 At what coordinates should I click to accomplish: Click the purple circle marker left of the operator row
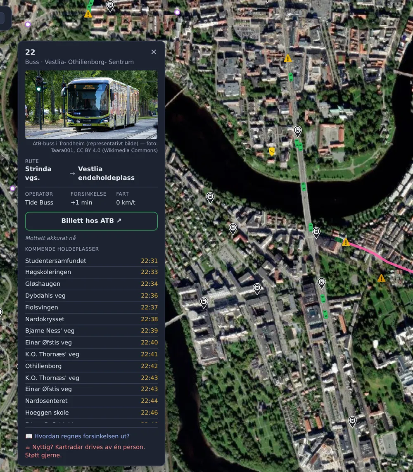(12, 188)
